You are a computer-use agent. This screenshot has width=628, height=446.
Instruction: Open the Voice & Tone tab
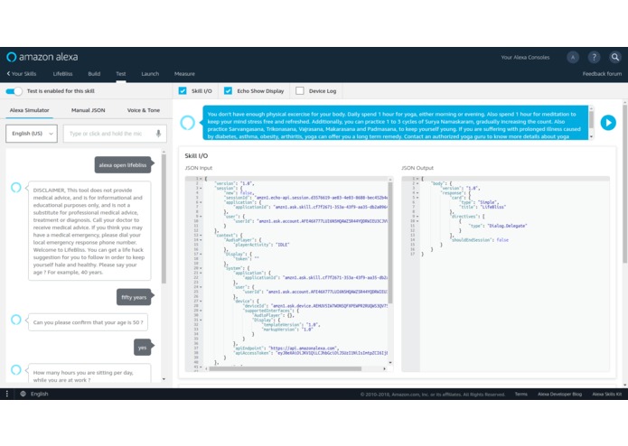[144, 110]
